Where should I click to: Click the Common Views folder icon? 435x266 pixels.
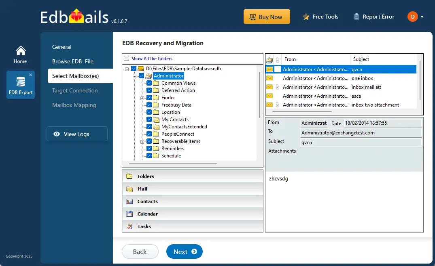click(x=156, y=83)
